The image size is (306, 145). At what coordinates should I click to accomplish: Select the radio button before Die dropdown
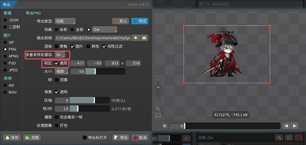pyautogui.click(x=89, y=29)
